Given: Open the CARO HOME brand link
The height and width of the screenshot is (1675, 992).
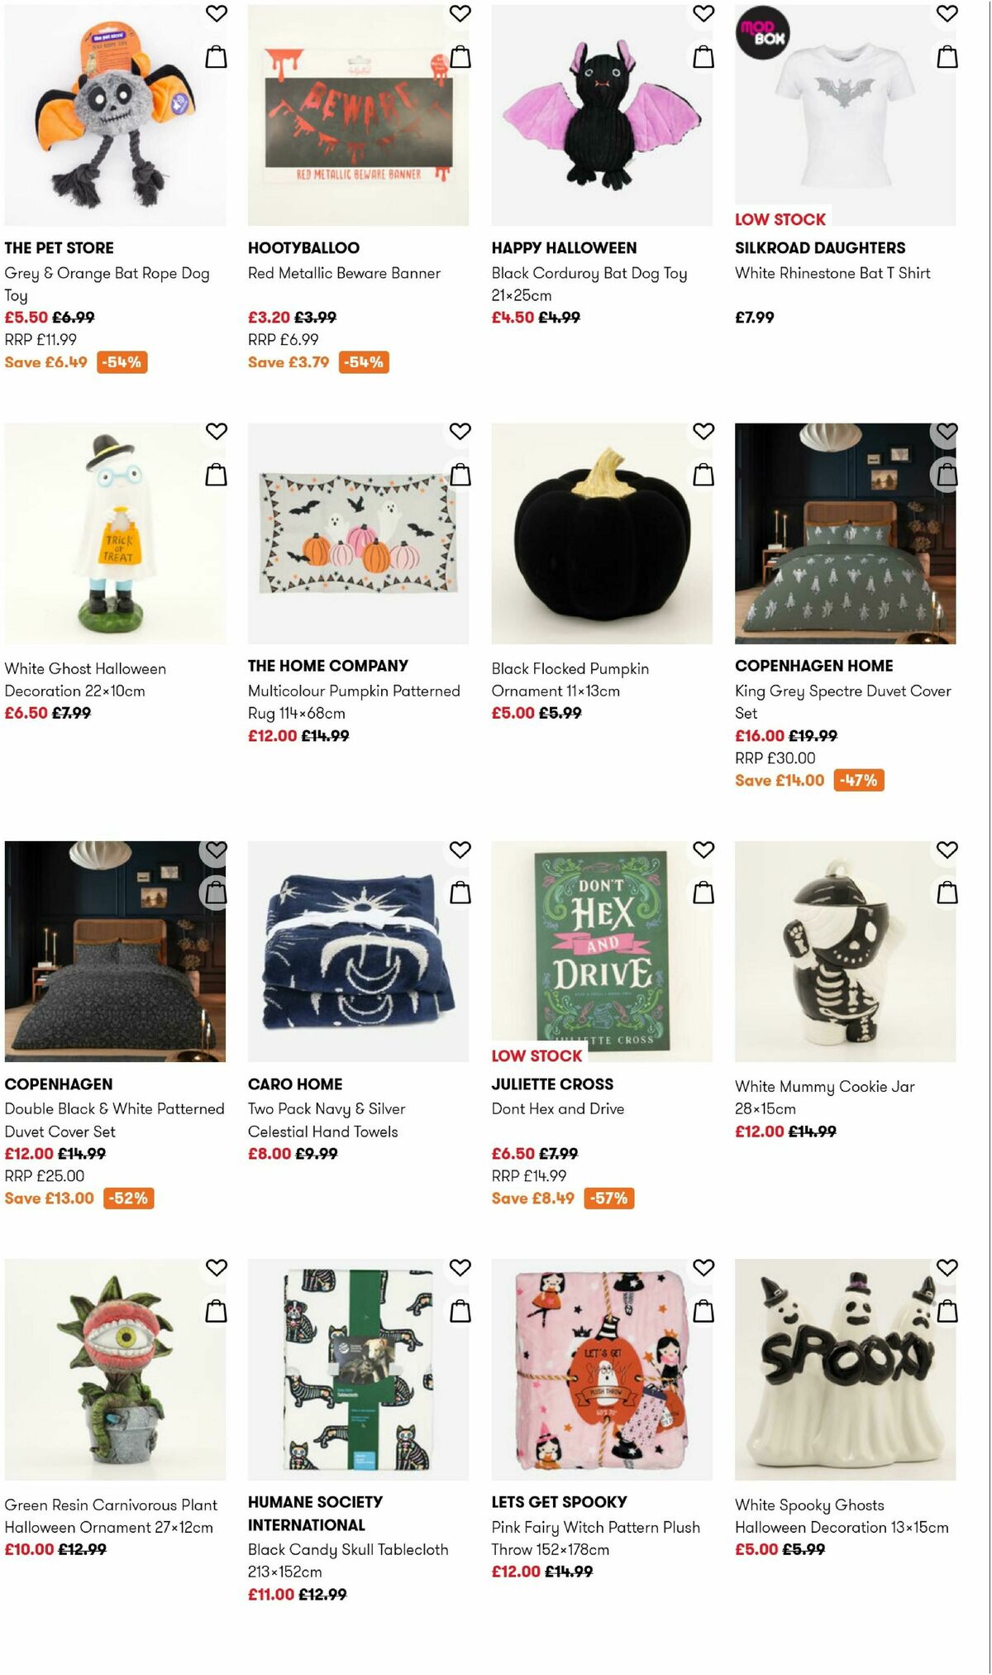Looking at the screenshot, I should coord(294,1084).
